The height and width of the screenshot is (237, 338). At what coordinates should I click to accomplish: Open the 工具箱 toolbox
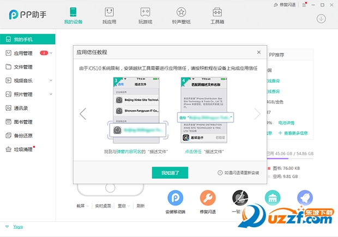point(217,15)
